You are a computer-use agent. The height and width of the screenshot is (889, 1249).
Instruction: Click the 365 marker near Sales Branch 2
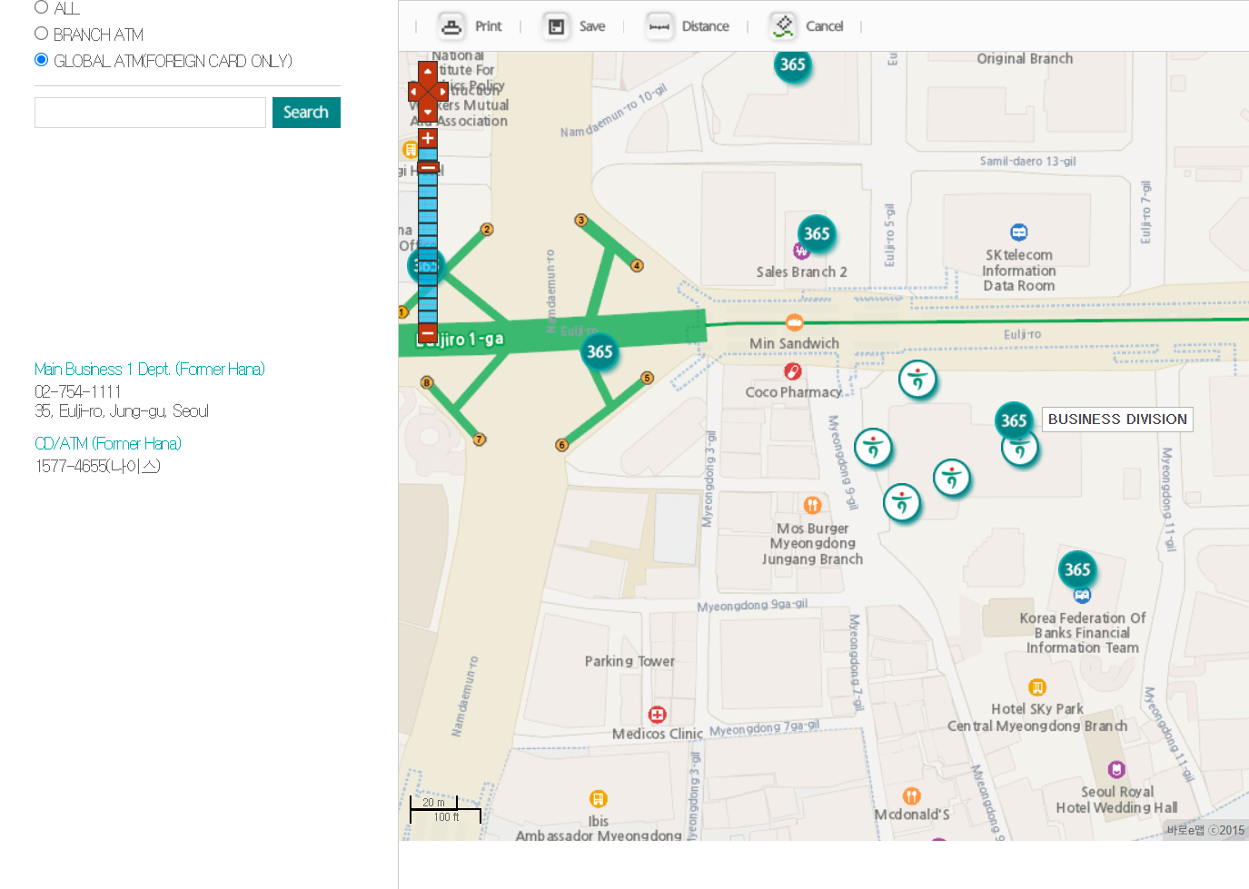[x=817, y=233]
